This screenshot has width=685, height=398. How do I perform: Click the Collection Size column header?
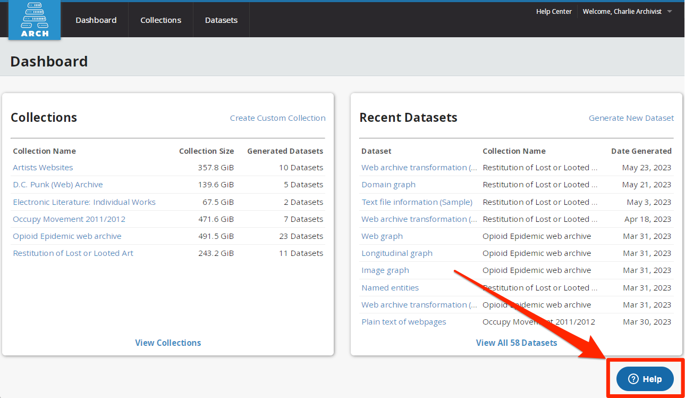click(x=206, y=151)
